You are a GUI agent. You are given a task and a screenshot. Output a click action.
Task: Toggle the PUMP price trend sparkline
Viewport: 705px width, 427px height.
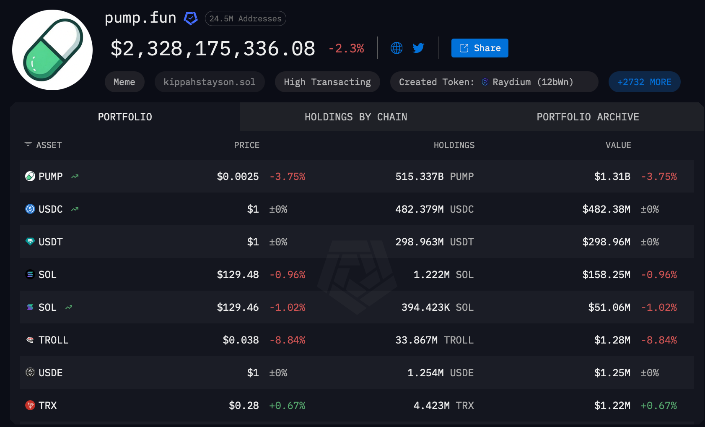pos(75,176)
